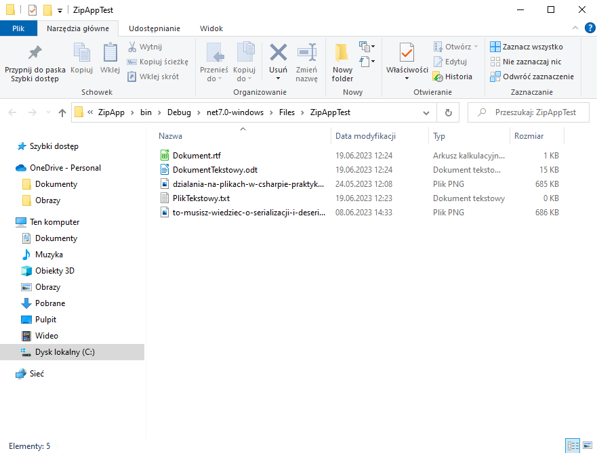This screenshot has height=453, width=597.
Task: Switch to large icons view in status bar
Action: pos(586,446)
